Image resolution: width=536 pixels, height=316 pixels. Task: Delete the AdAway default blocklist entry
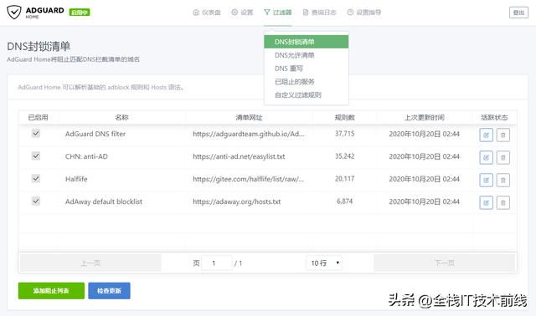[502, 202]
